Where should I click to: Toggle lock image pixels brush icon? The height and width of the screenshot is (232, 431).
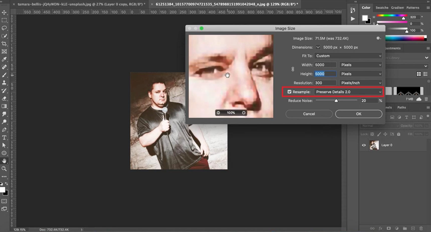(x=379, y=134)
